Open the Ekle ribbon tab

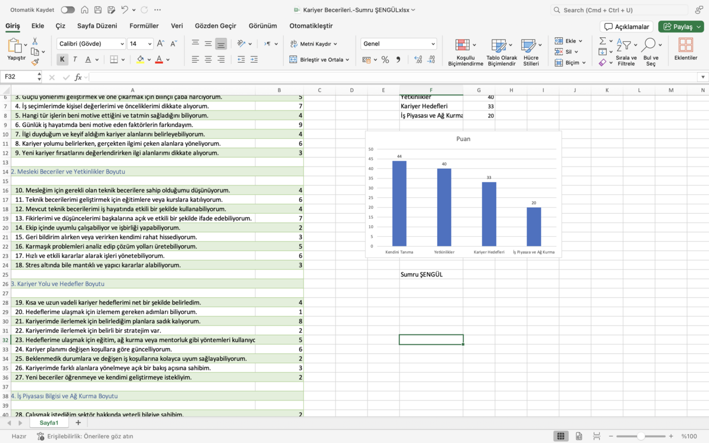pos(38,26)
